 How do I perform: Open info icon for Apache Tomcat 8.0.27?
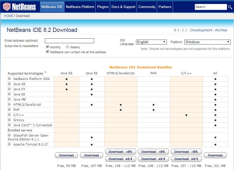tap(9, 144)
